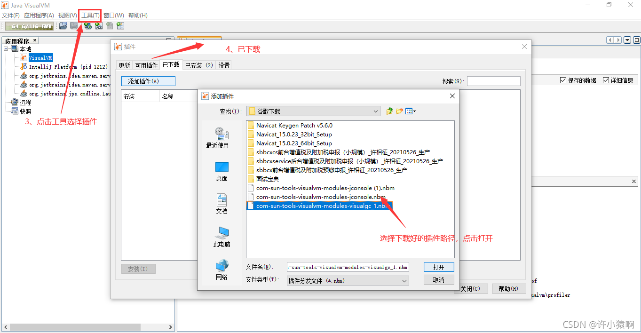The image size is (641, 333).
Task: Open the view mode menu icon in file chooser
Action: coord(411,111)
